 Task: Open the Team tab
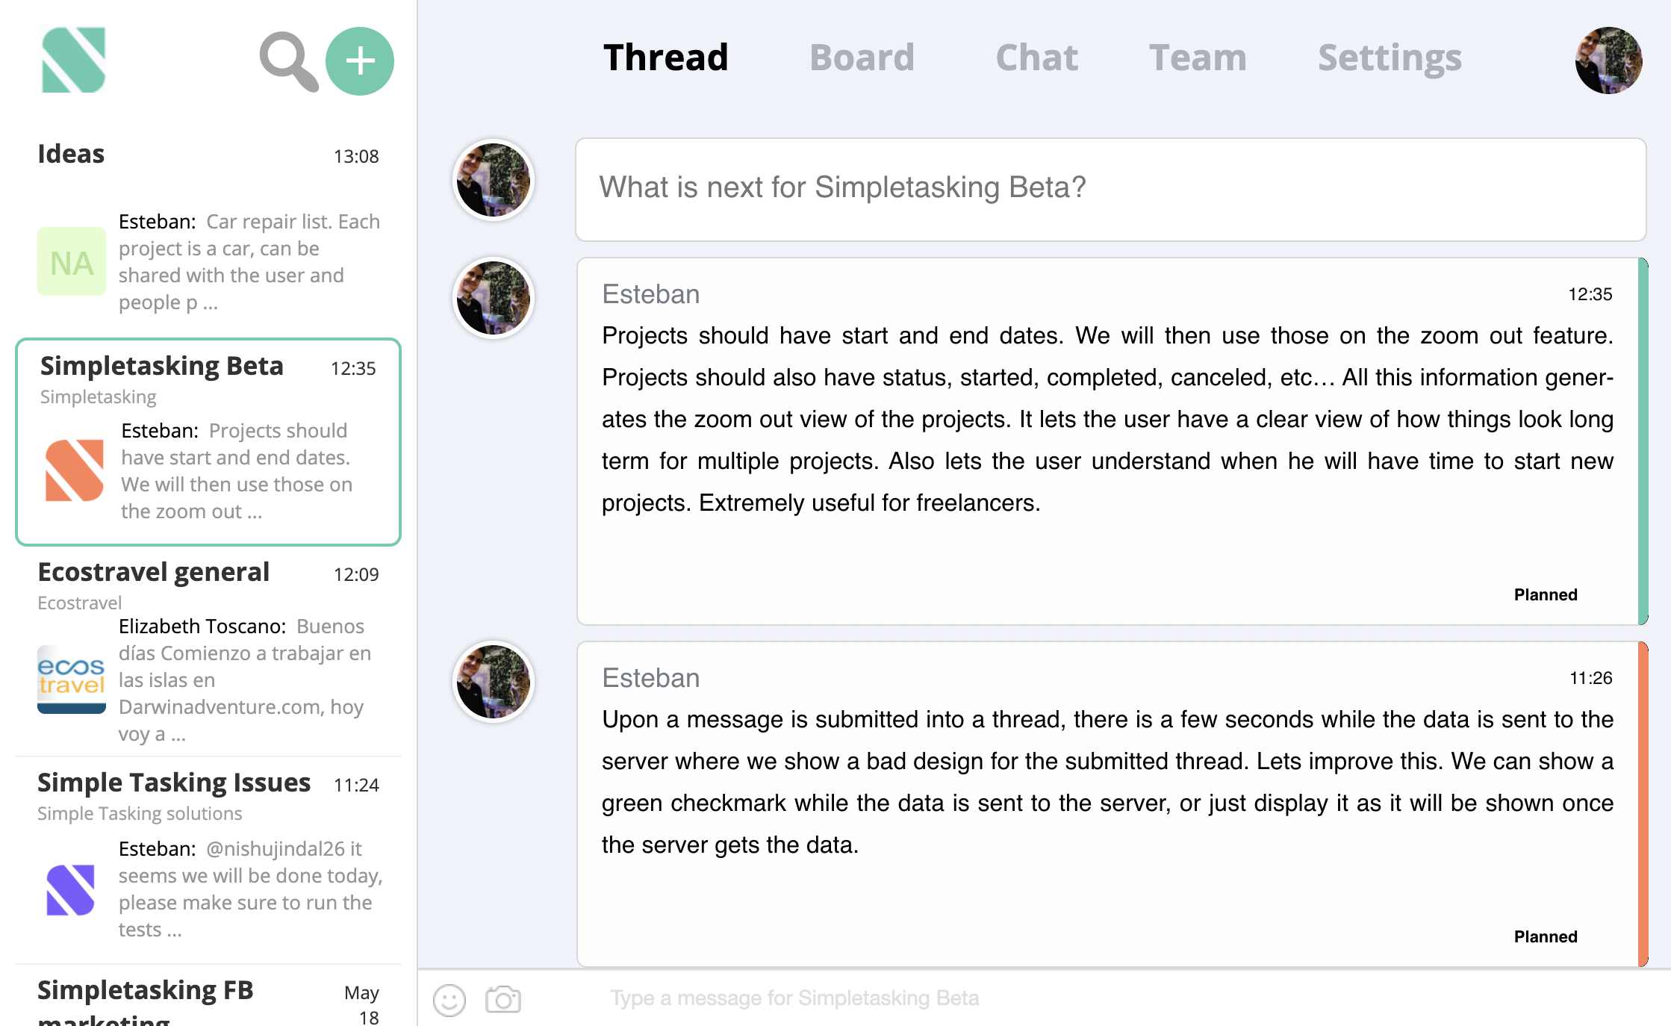click(1198, 58)
